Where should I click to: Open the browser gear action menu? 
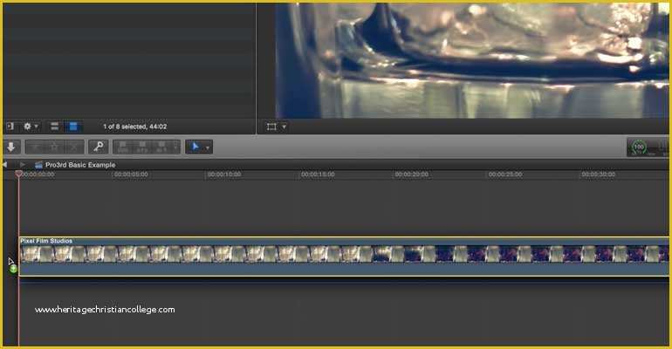pos(27,127)
